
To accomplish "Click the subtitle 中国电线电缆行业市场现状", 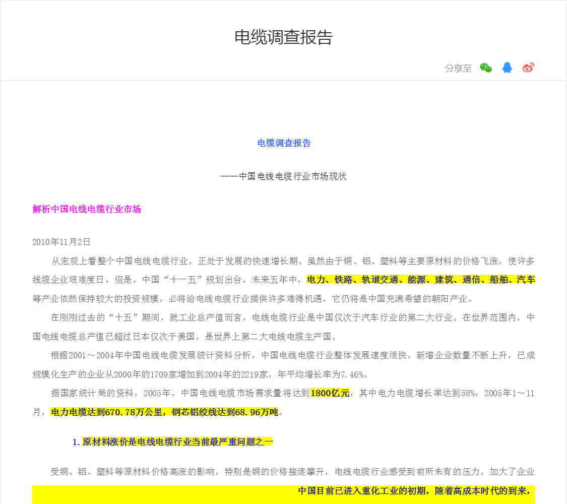I will click(292, 176).
